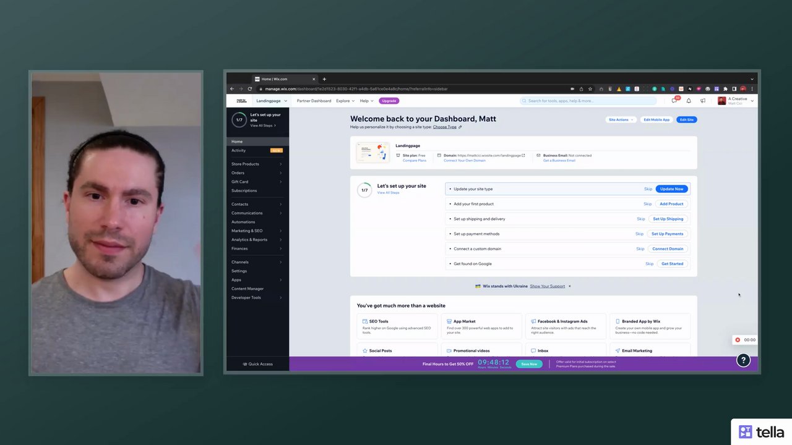Click the Landingpage site thumbnail
792x445 pixels.
pos(372,153)
